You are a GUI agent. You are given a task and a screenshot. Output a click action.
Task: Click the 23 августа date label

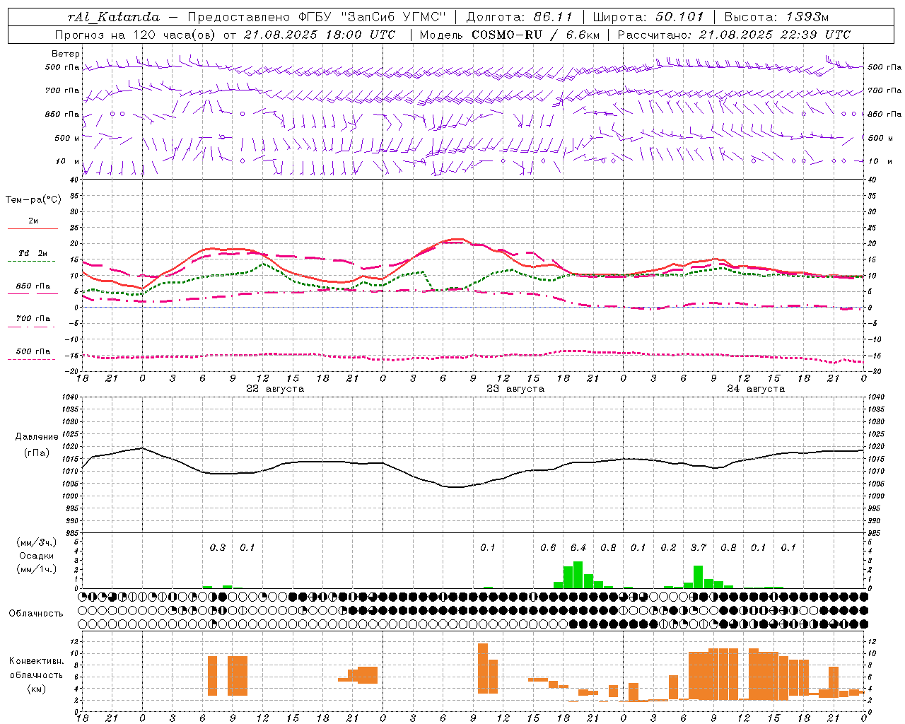pos(515,389)
